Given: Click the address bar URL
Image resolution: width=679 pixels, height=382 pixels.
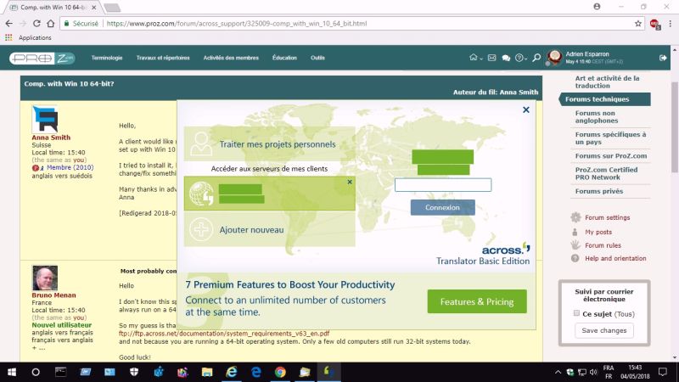Looking at the screenshot, I should click(x=237, y=24).
